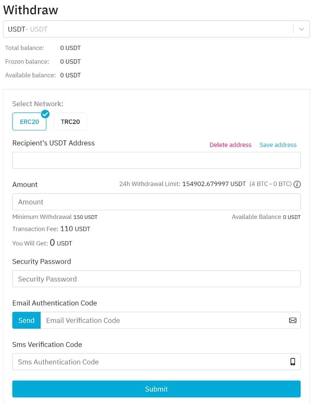Focus the Amount input field
Image resolution: width=312 pixels, height=403 pixels.
coord(156,202)
